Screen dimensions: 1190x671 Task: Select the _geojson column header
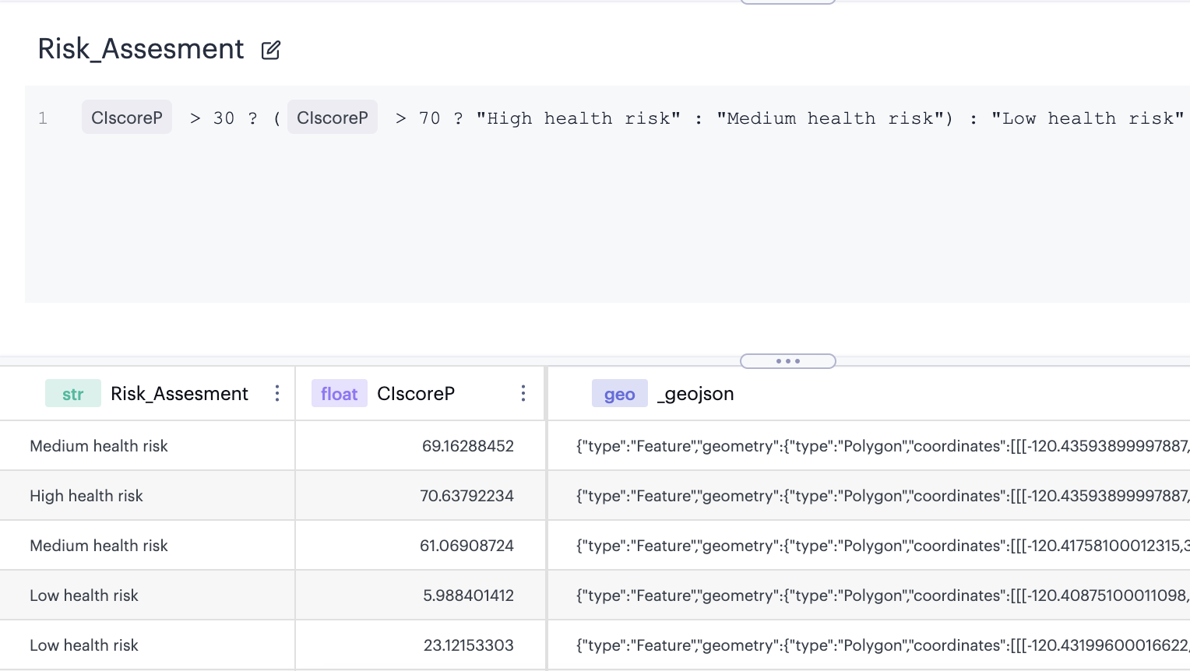(x=869, y=393)
